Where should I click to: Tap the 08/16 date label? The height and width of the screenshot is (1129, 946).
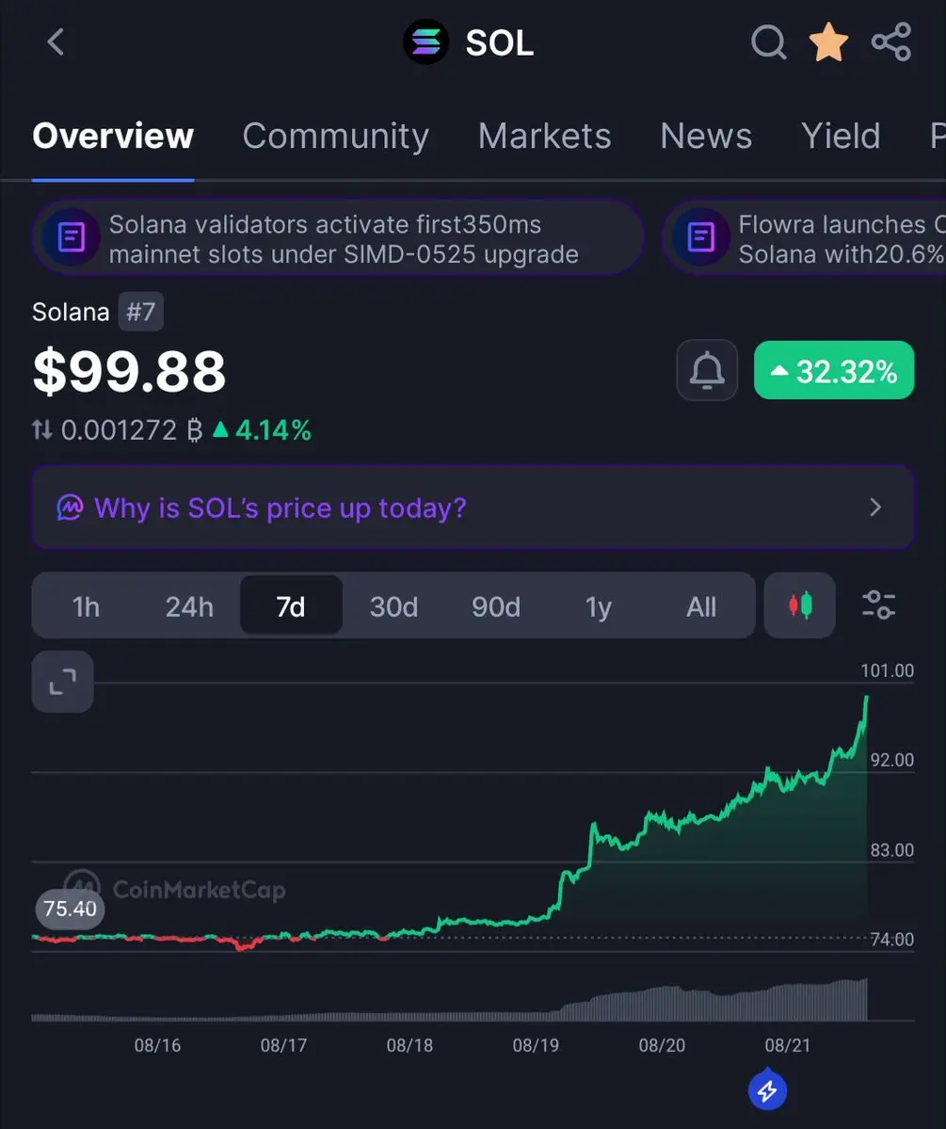pyautogui.click(x=158, y=1045)
